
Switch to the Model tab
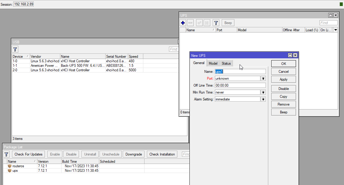[213, 63]
